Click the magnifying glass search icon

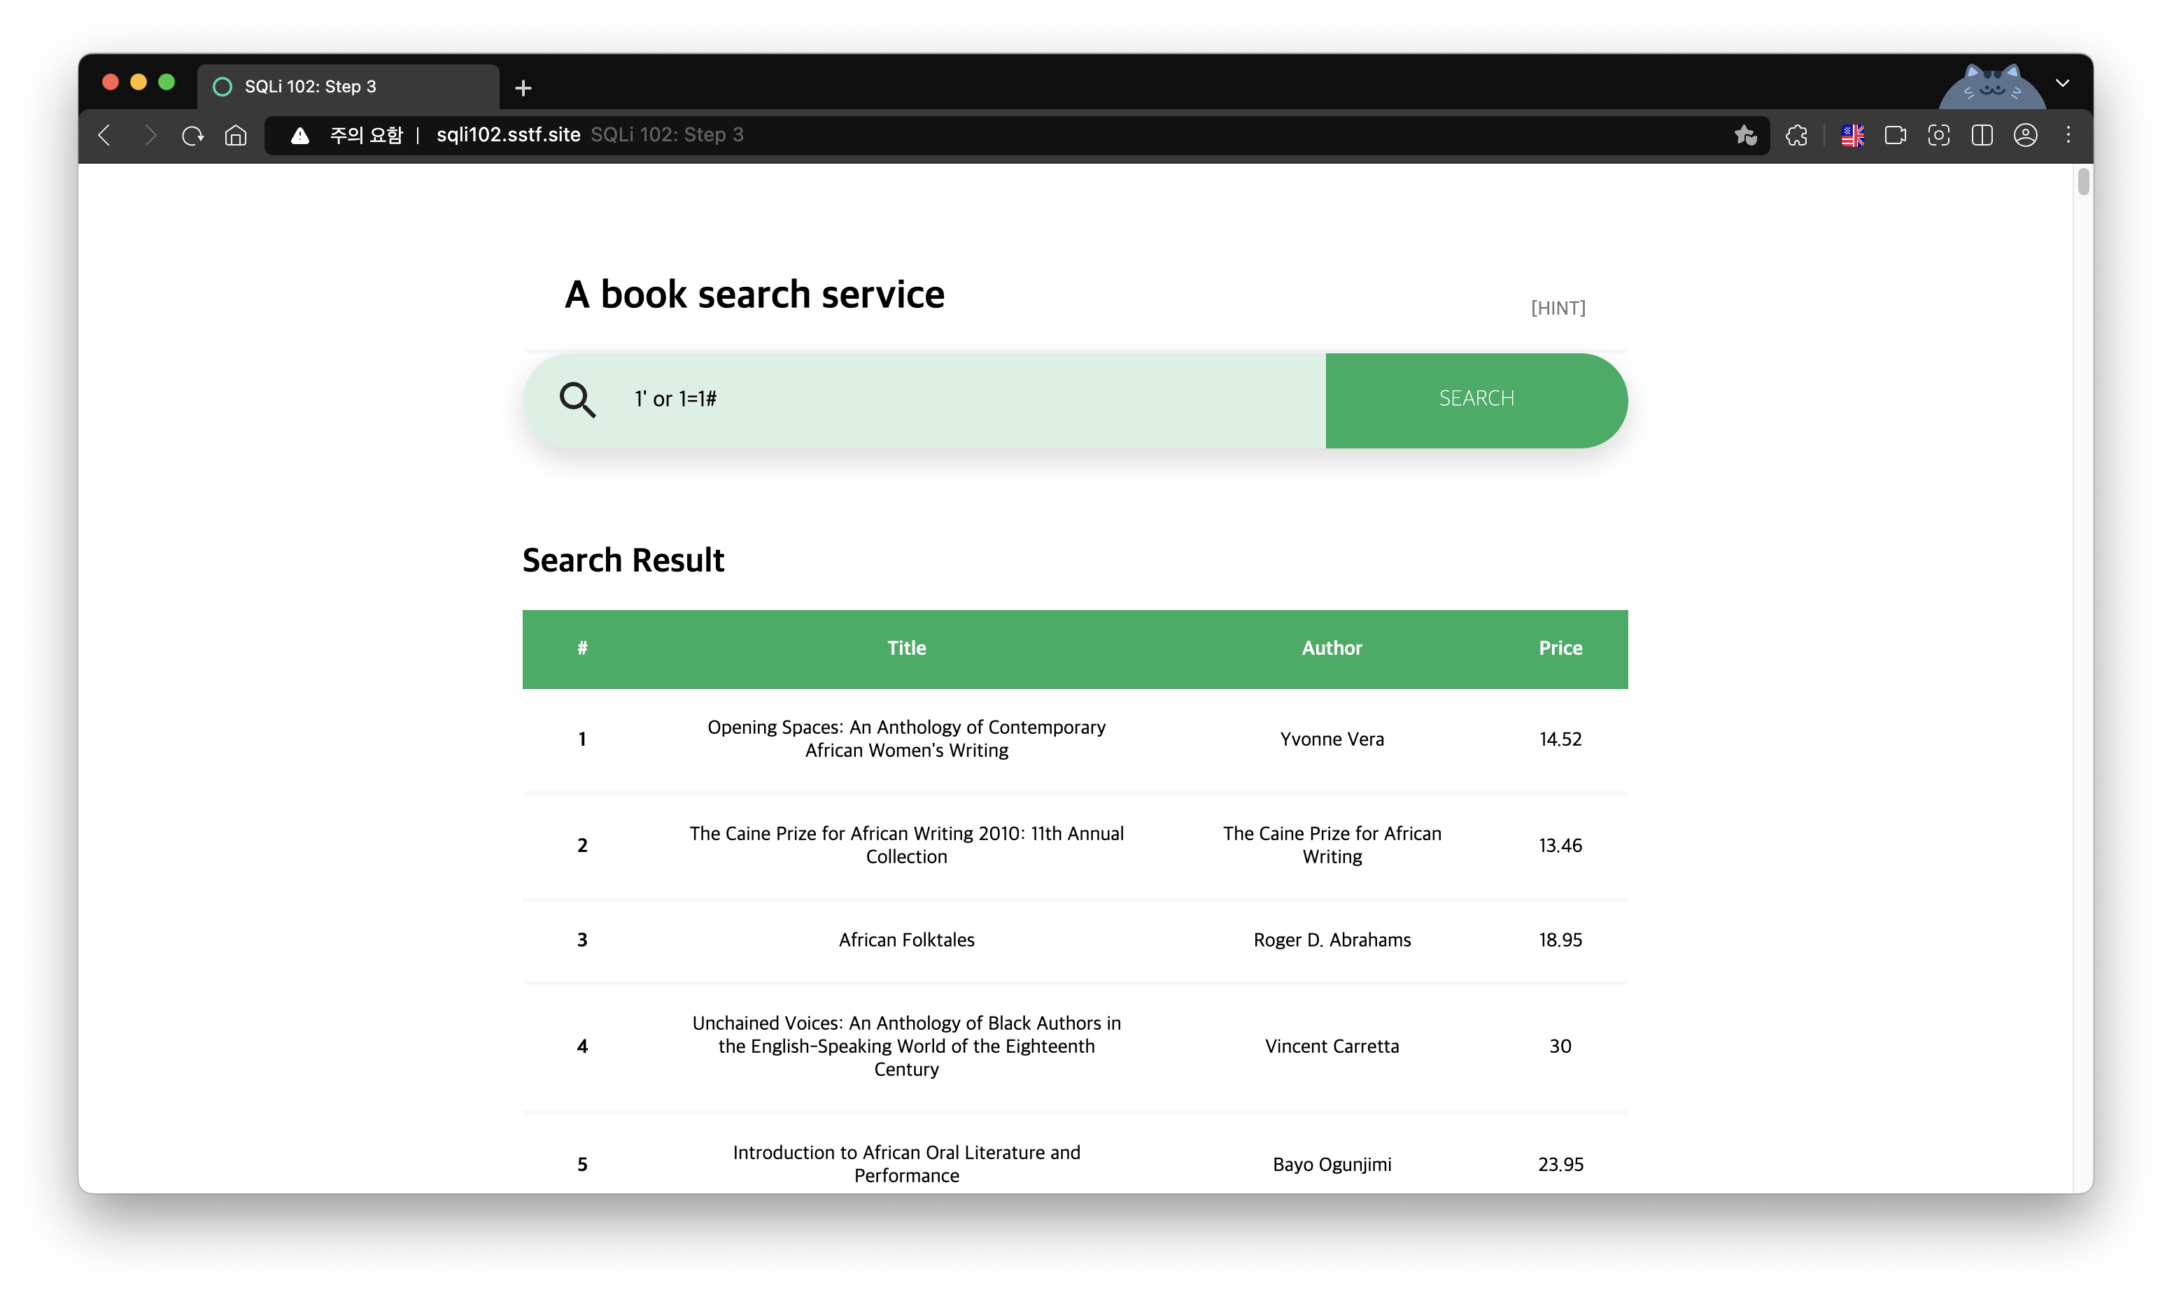[x=578, y=399]
